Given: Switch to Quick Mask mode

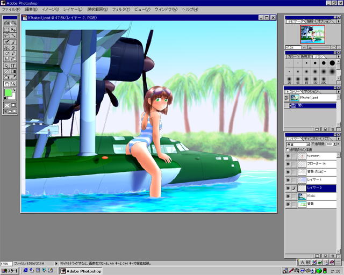Looking at the screenshot, I should pyautogui.click(x=13, y=105).
